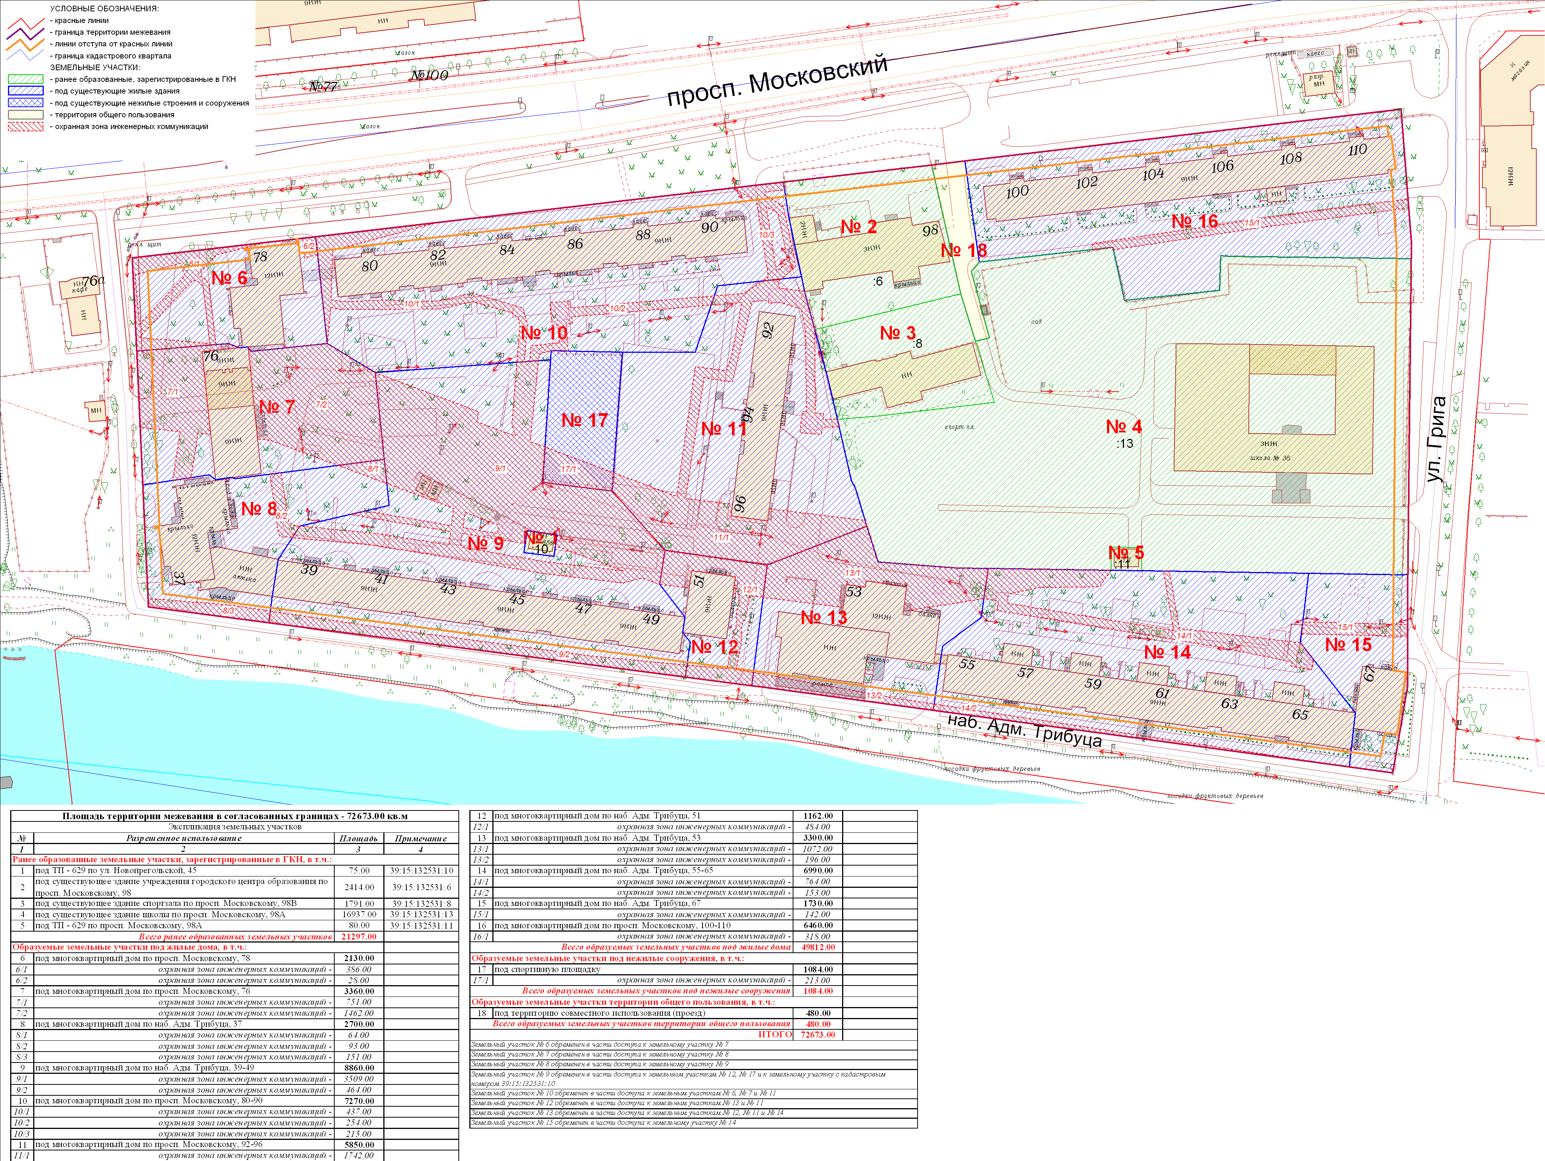This screenshot has height=1161, width=1545.
Task: Click building number 92 on map
Action: pyautogui.click(x=768, y=331)
